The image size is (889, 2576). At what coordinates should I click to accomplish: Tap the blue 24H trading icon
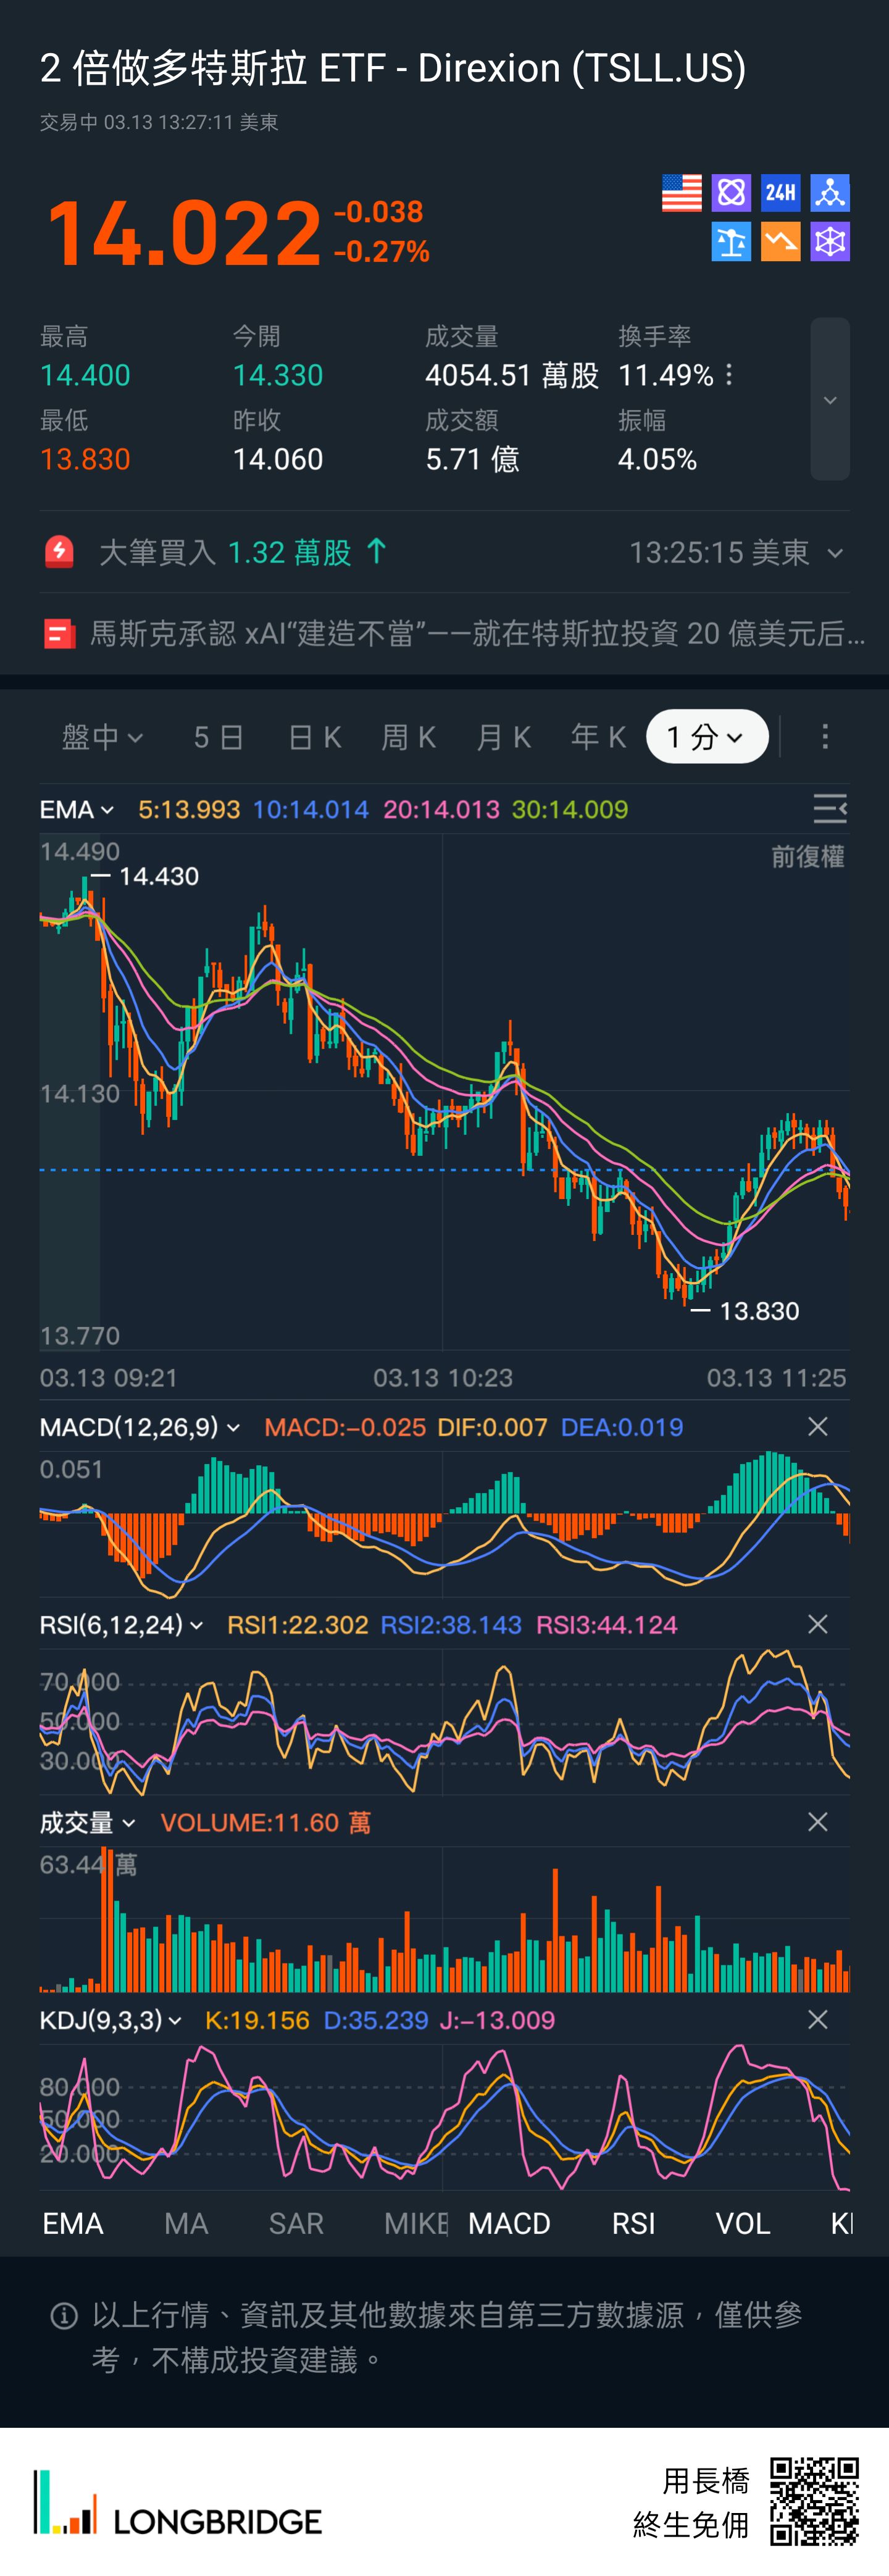(x=780, y=193)
